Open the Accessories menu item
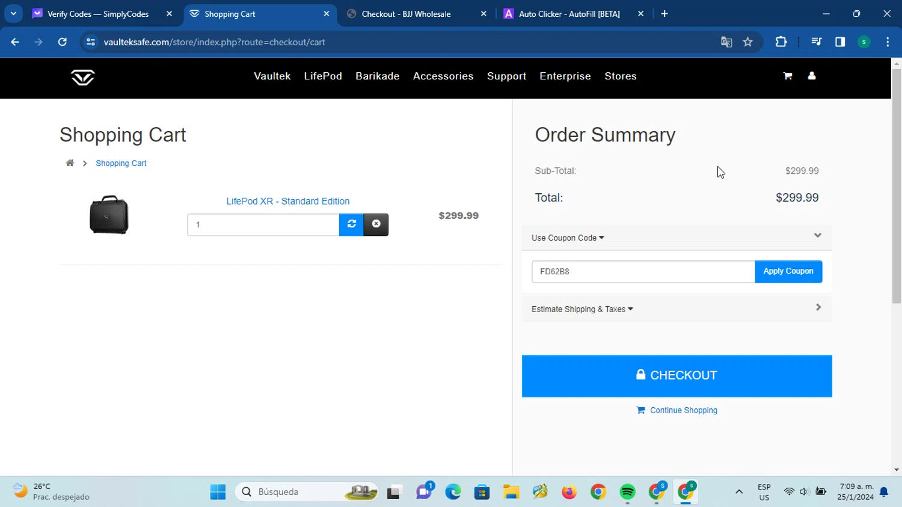 pos(443,76)
